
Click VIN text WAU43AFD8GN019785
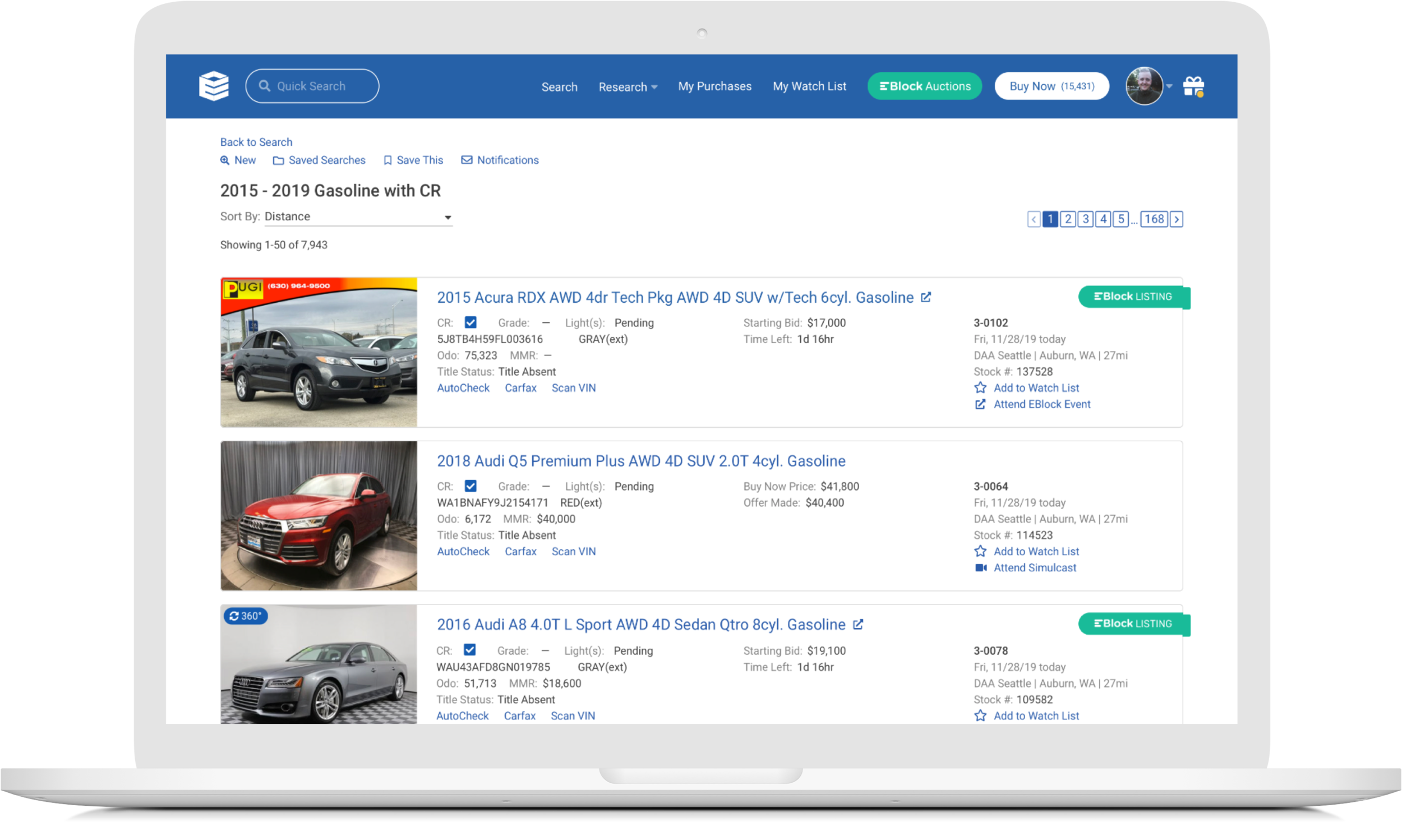click(x=493, y=667)
